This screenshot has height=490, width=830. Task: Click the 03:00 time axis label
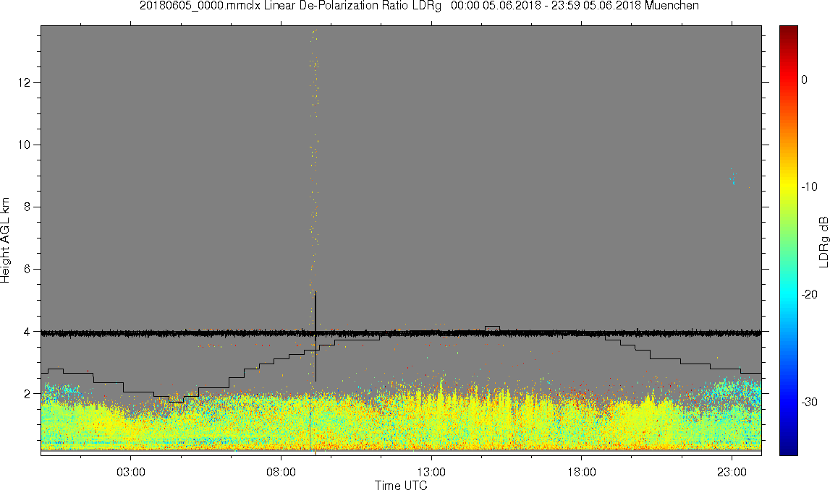pyautogui.click(x=131, y=472)
